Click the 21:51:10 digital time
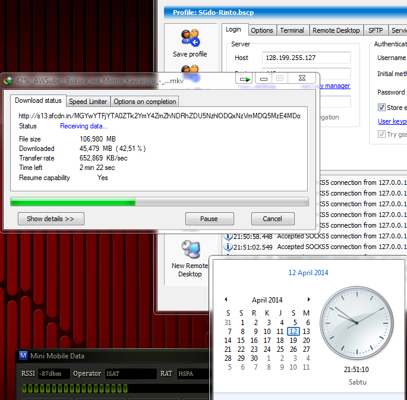Screen dimensions: 407x400 pyautogui.click(x=356, y=369)
